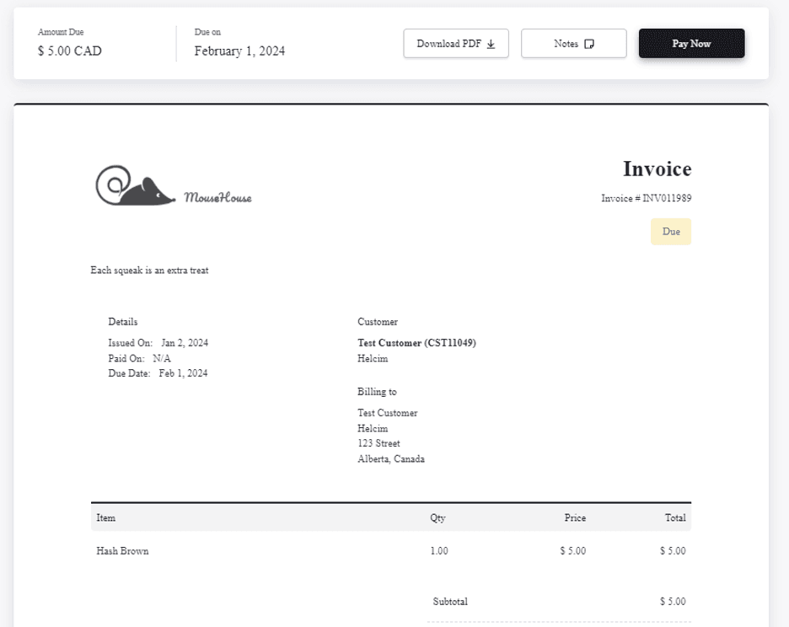The height and width of the screenshot is (627, 789).
Task: Click the Download PDF button text
Action: coord(449,44)
